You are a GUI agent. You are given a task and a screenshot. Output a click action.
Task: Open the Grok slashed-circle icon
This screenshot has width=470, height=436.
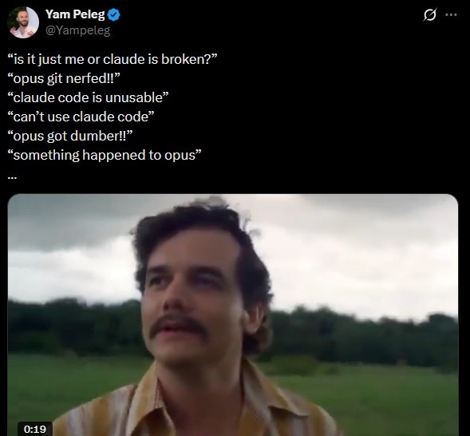429,14
